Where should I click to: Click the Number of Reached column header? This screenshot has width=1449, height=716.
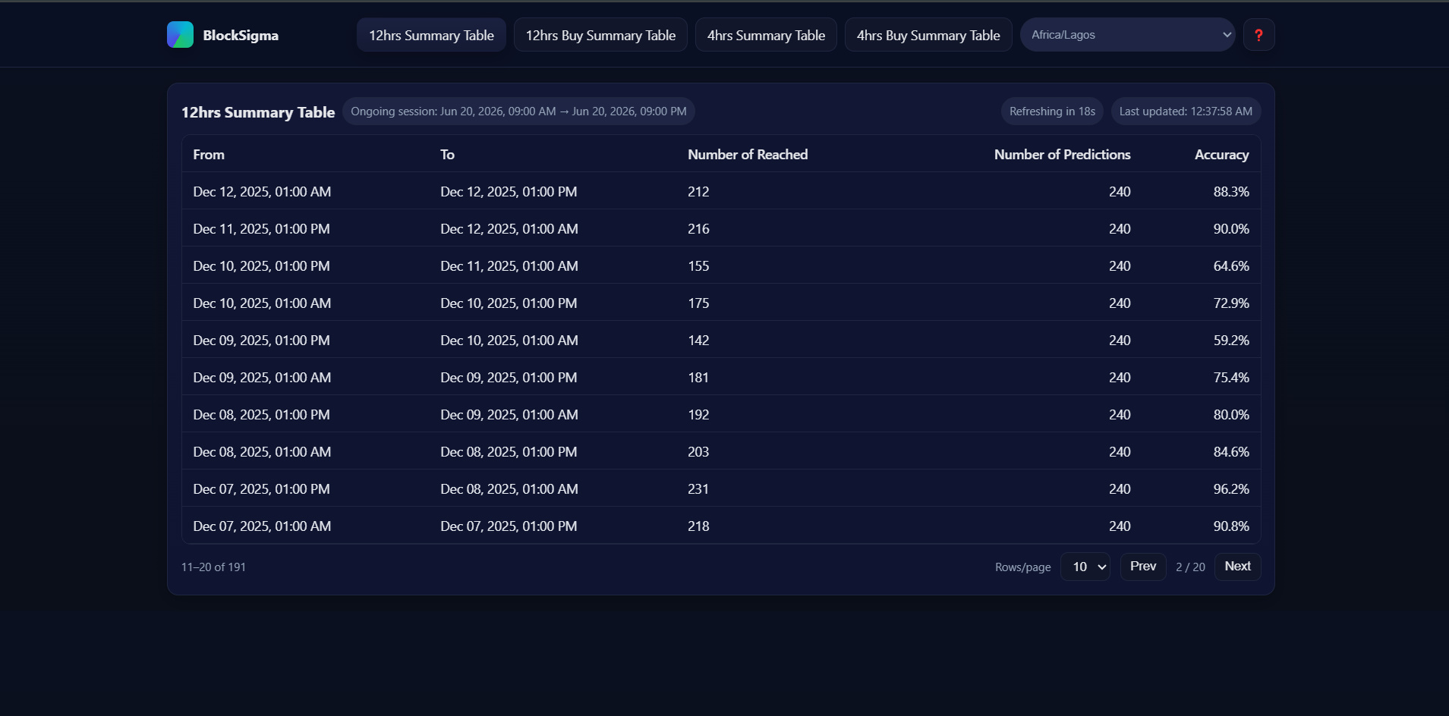coord(748,155)
